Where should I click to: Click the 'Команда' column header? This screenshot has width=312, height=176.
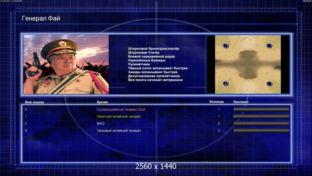tap(217, 102)
